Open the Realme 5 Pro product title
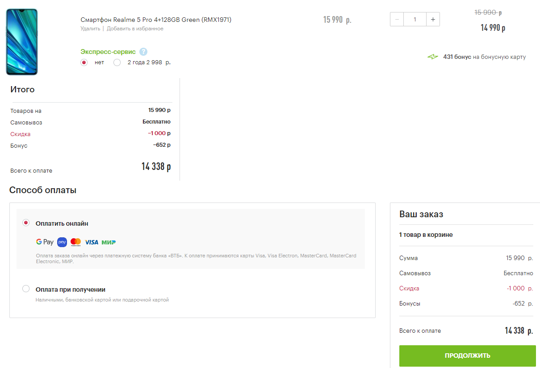Viewport: 540px width, 368px height. point(156,20)
